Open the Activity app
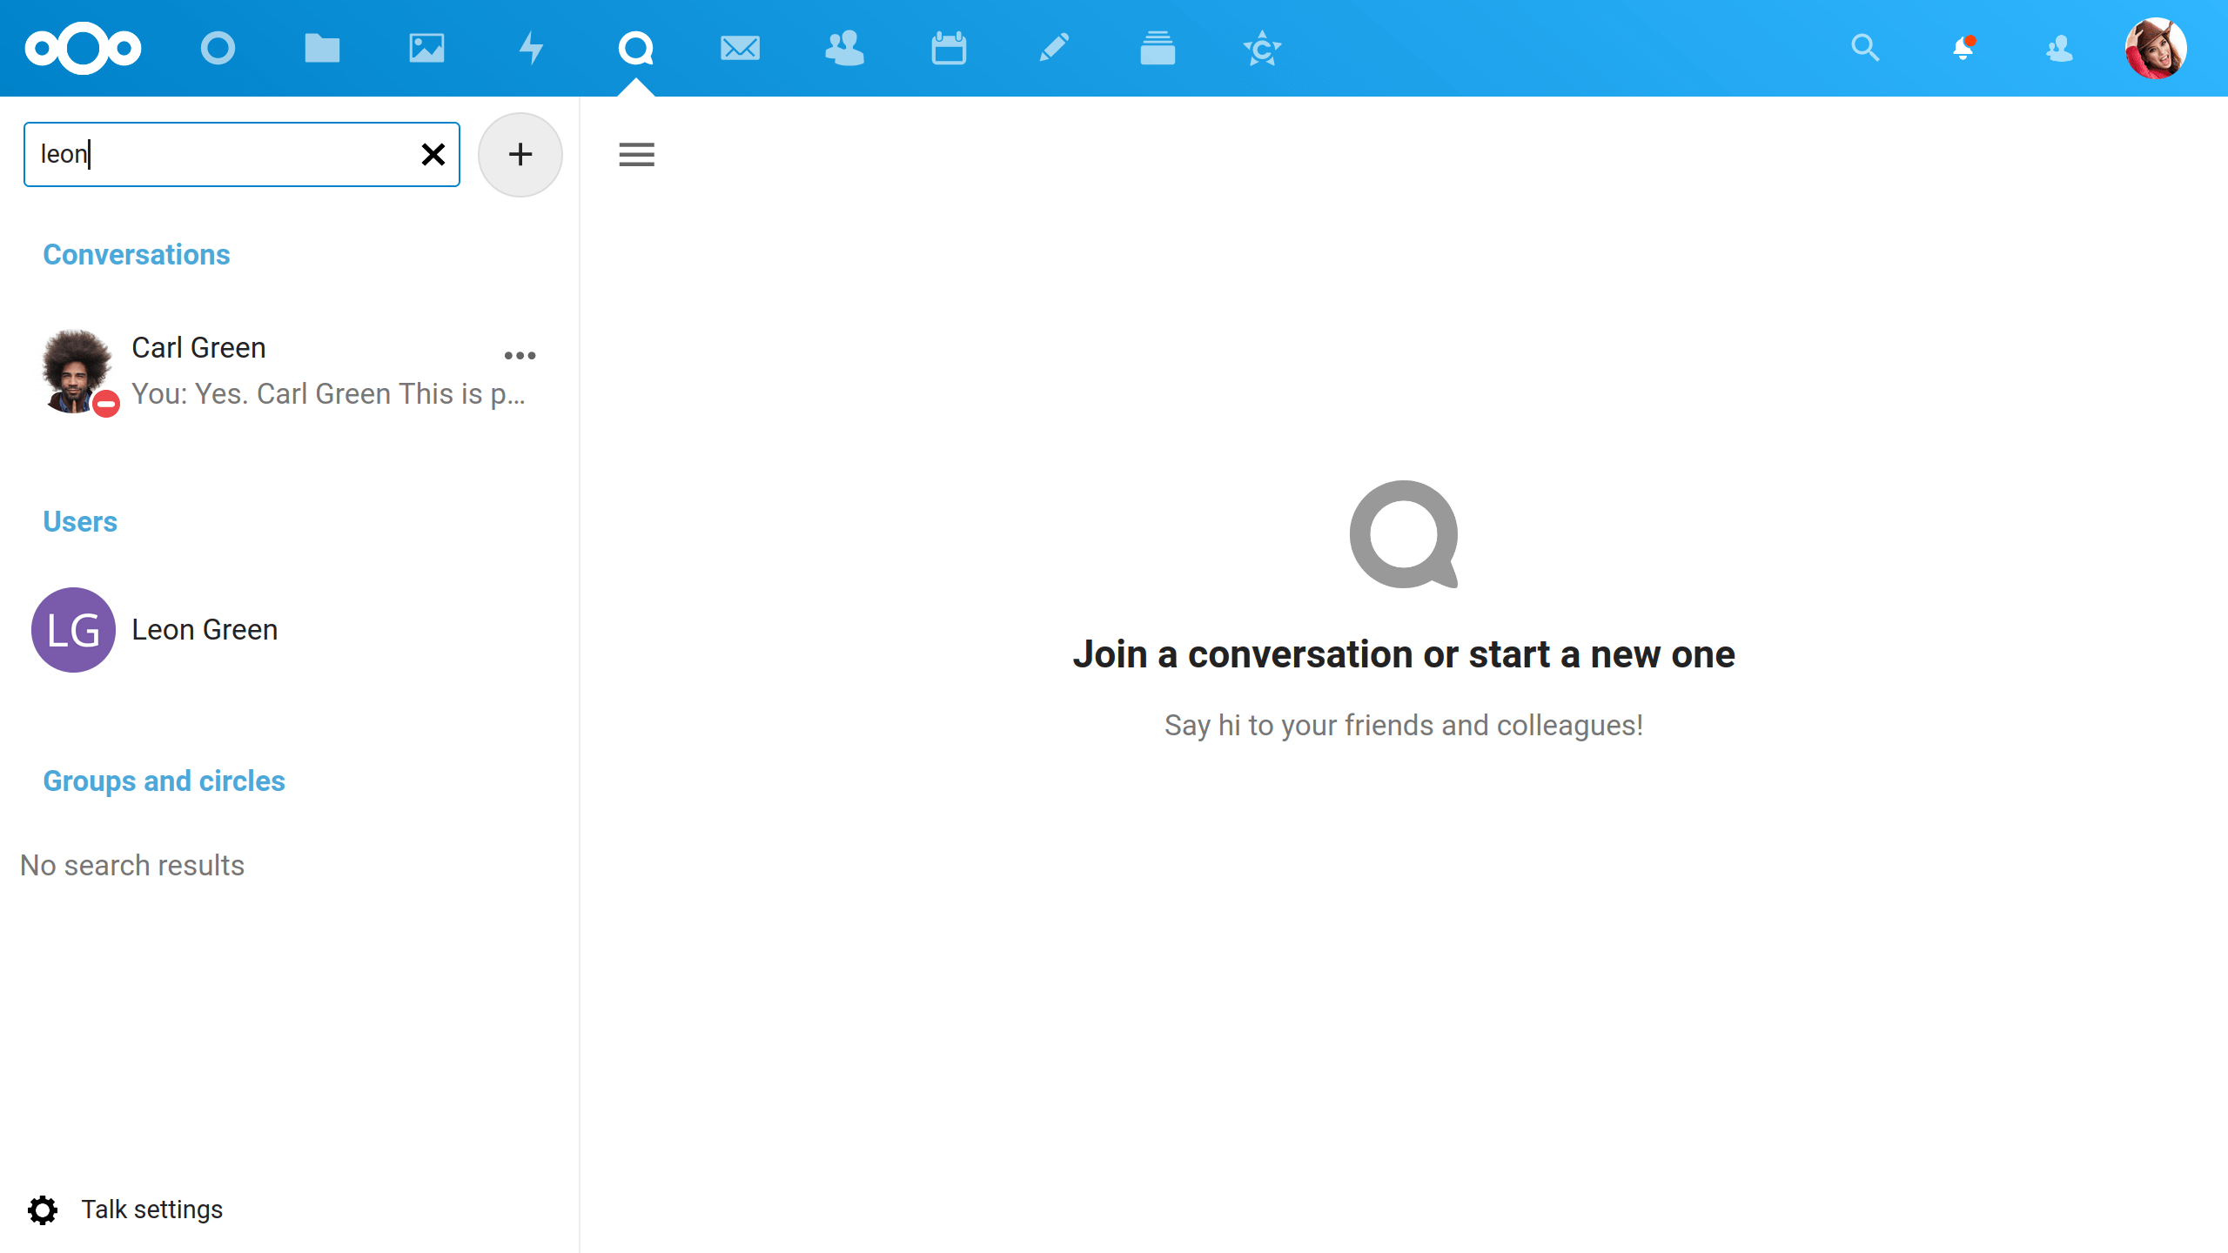This screenshot has height=1253, width=2228. (x=531, y=48)
